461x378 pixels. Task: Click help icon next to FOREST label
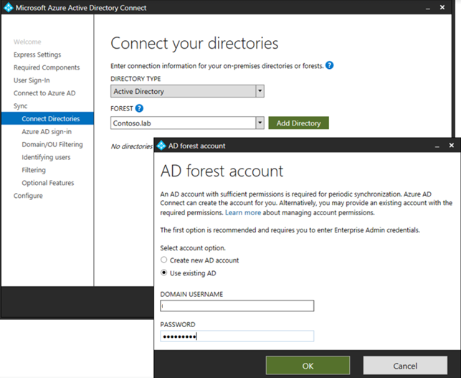139,108
